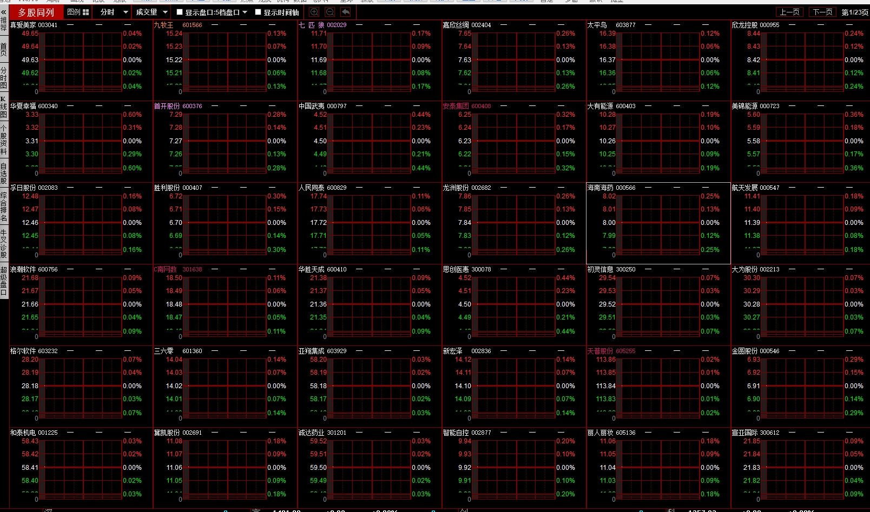Image resolution: width=870 pixels, height=512 pixels.
Task: Open the 宣亚国际 300612 chart panel
Action: 800,468
